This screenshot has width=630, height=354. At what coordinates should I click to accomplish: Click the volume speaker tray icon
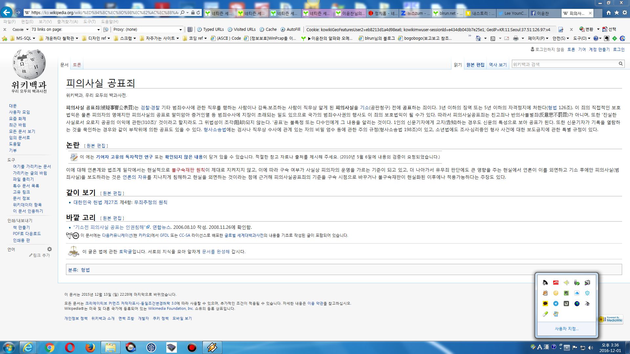(x=591, y=347)
